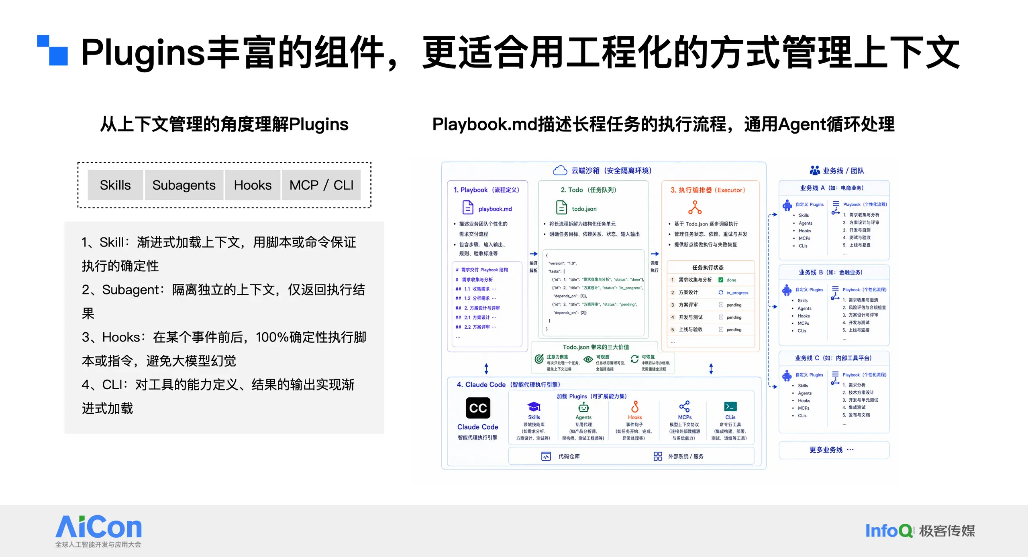
Task: Click the Agents robot icon
Action: pos(583,407)
